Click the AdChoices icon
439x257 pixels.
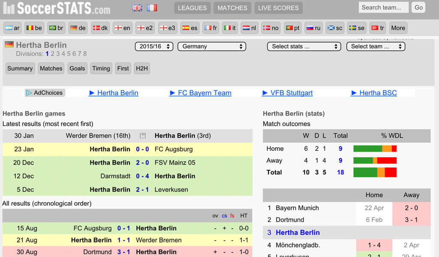[x=29, y=93]
